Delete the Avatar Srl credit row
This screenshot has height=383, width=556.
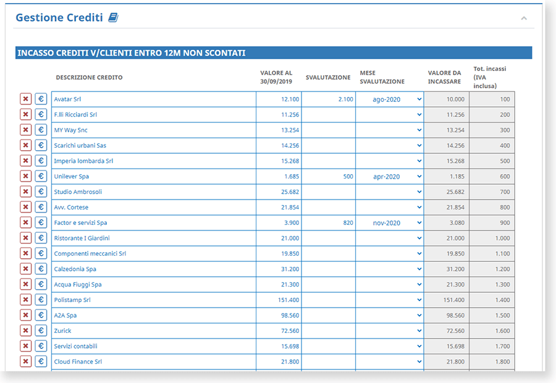tap(25, 99)
